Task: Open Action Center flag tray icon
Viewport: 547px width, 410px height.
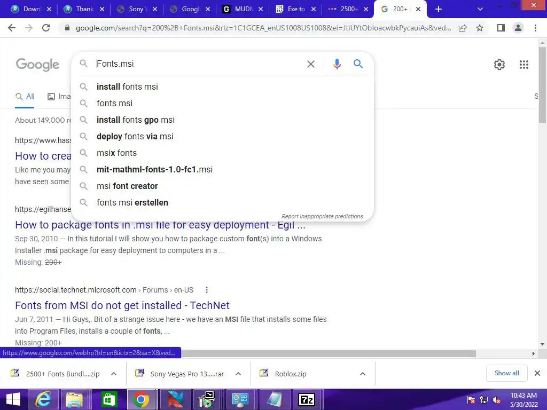Action: tap(471, 400)
